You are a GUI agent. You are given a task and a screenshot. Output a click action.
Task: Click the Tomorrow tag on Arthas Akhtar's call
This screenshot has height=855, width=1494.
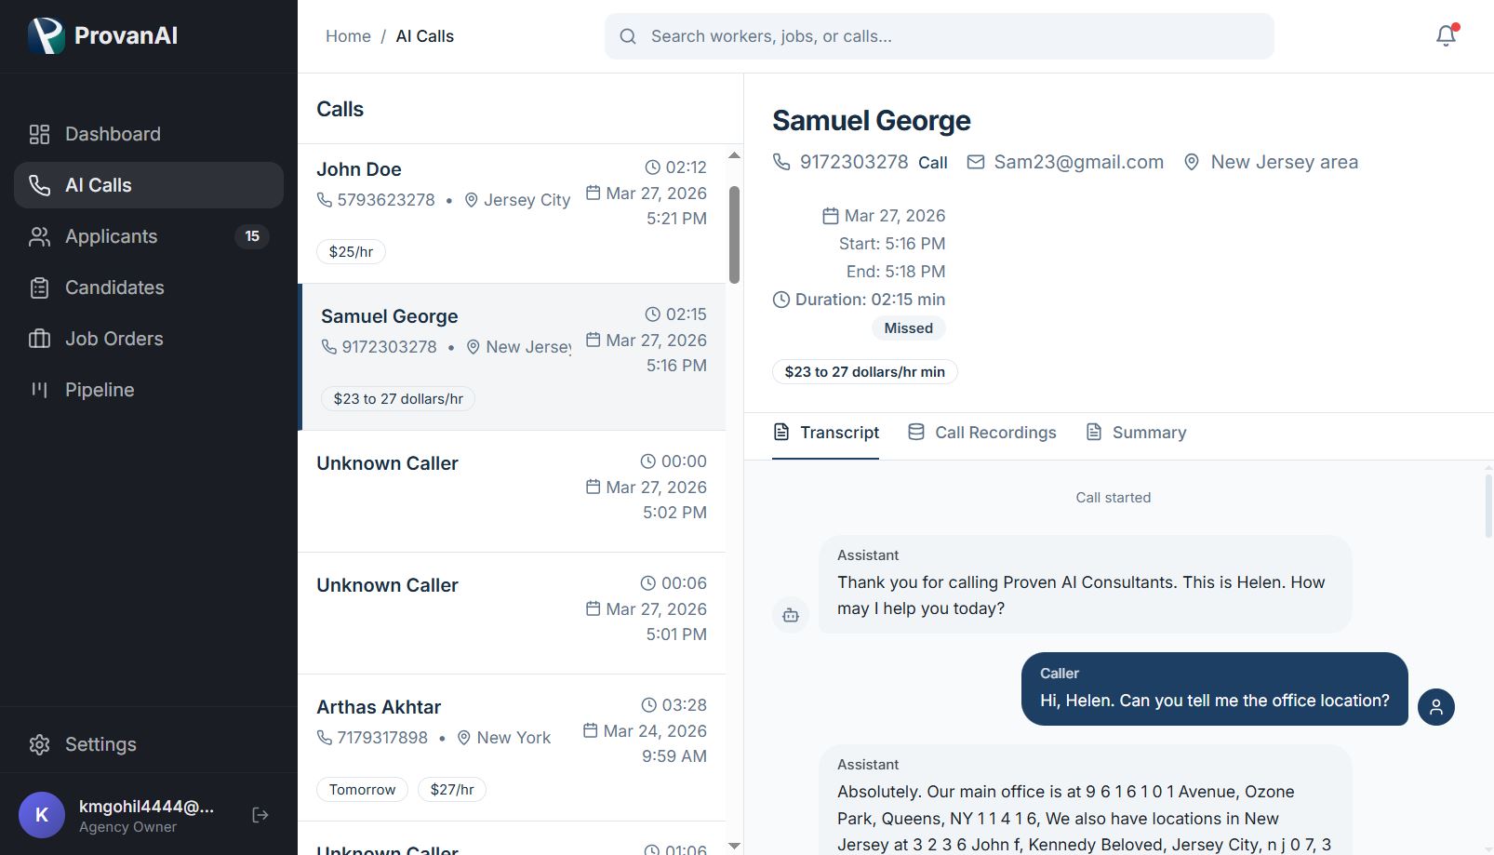362,789
